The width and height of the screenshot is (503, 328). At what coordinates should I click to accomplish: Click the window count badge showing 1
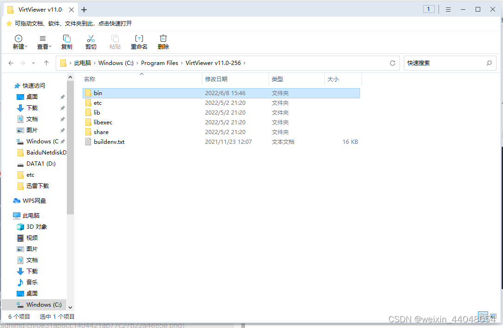(x=429, y=9)
